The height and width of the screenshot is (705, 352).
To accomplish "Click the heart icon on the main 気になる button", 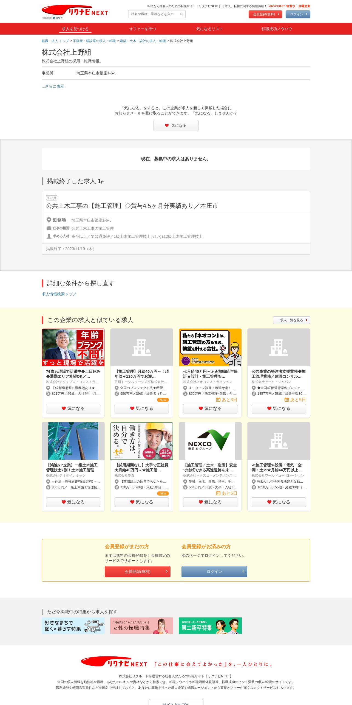I will [x=167, y=125].
